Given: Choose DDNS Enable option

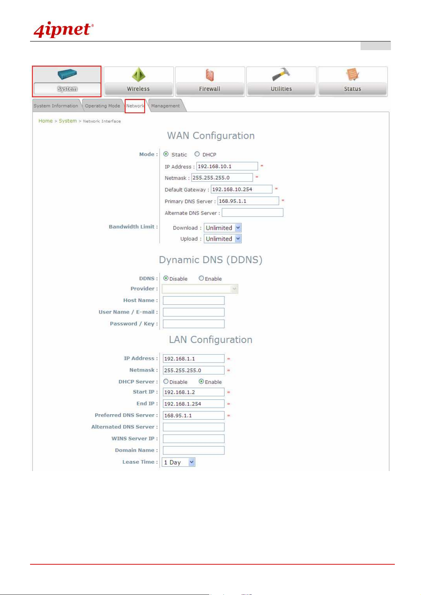Looking at the screenshot, I should pyautogui.click(x=201, y=278).
